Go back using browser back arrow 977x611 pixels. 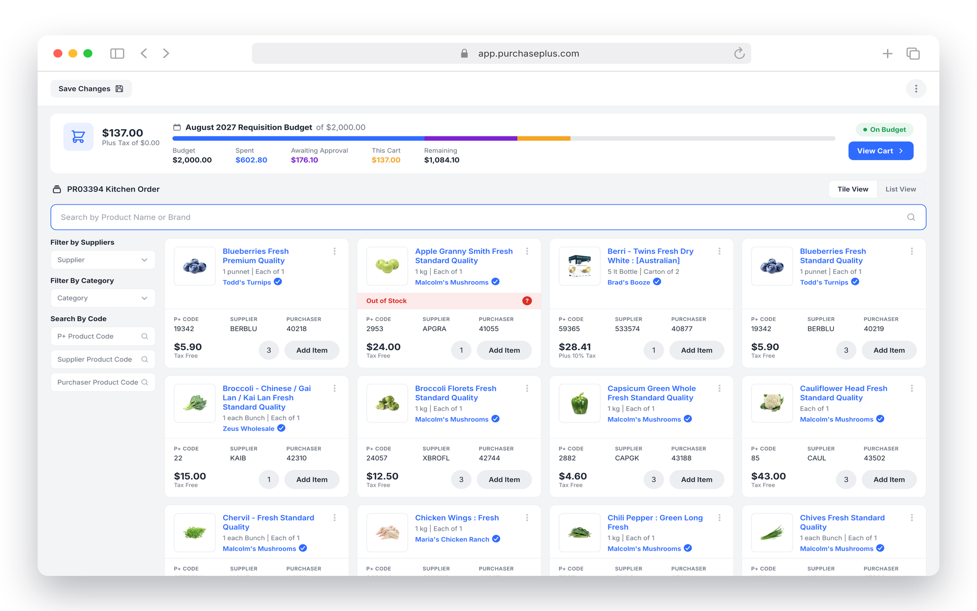(144, 53)
